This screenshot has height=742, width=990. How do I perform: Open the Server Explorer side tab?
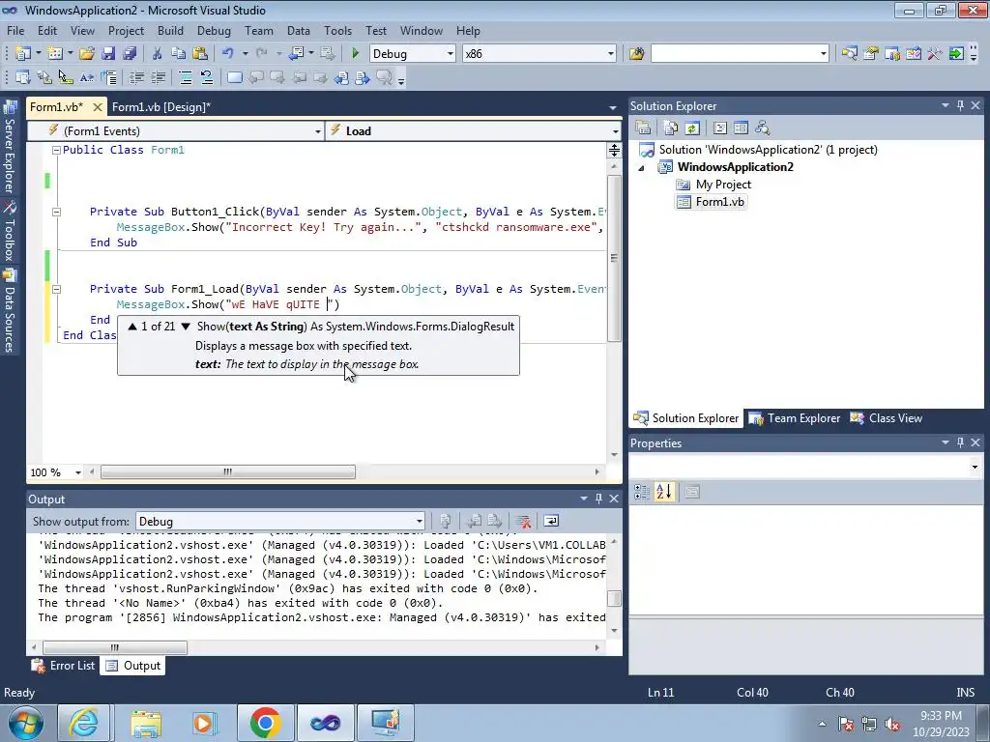(10, 148)
